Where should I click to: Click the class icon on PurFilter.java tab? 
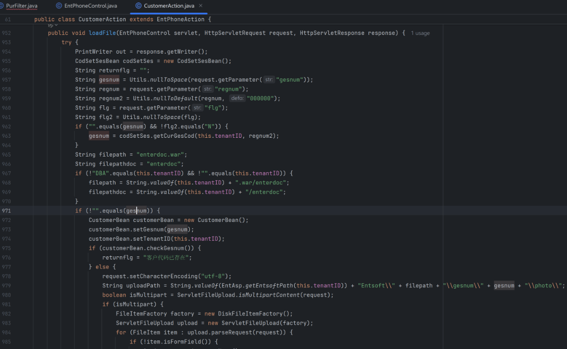[x=2, y=6]
